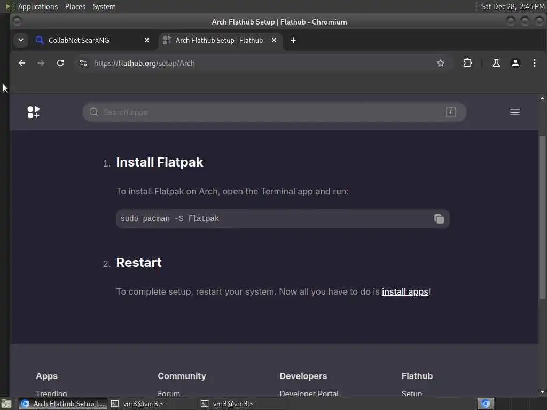Reload the Flathub page
Image resolution: width=547 pixels, height=410 pixels.
(60, 63)
